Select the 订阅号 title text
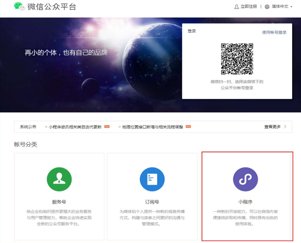Screen dimensions: 301x243 click(x=152, y=202)
